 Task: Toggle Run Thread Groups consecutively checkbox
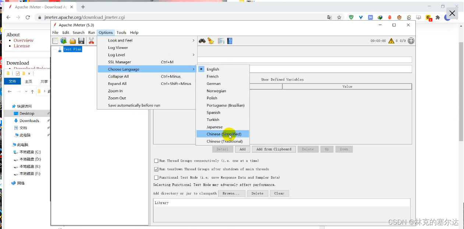(156, 161)
